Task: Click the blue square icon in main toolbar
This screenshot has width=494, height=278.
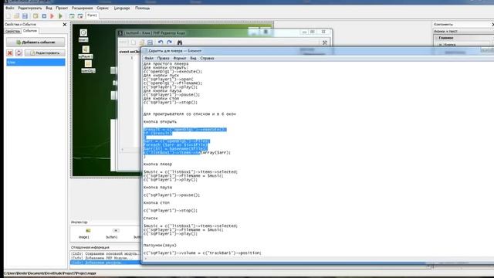Action: tap(44, 15)
